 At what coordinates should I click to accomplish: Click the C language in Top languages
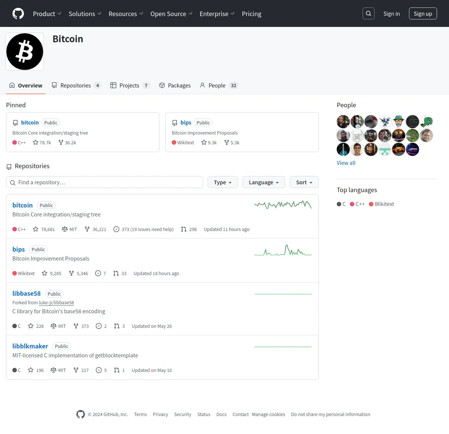[341, 204]
